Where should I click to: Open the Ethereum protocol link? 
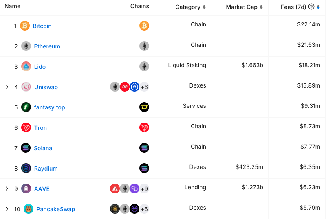pyautogui.click(x=47, y=46)
